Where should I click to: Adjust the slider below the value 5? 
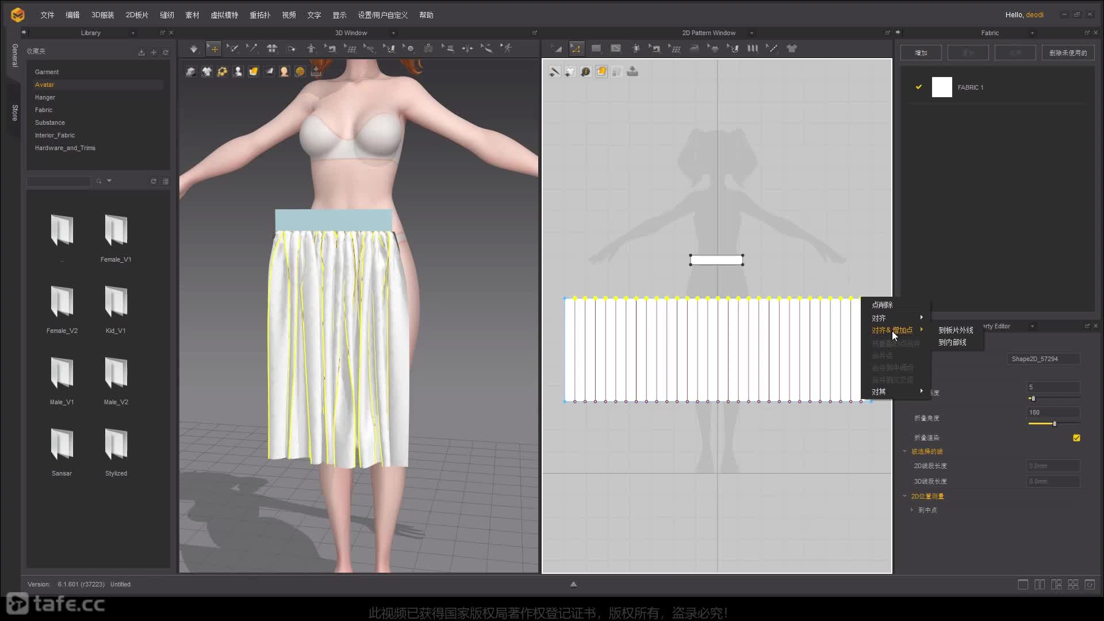click(x=1033, y=398)
